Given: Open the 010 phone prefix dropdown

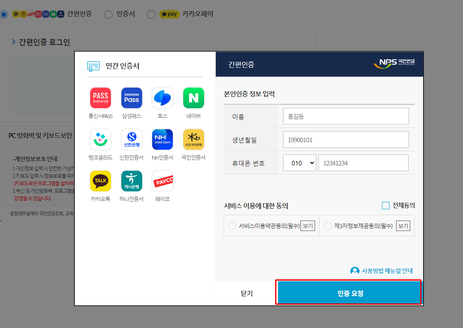Looking at the screenshot, I should point(299,163).
